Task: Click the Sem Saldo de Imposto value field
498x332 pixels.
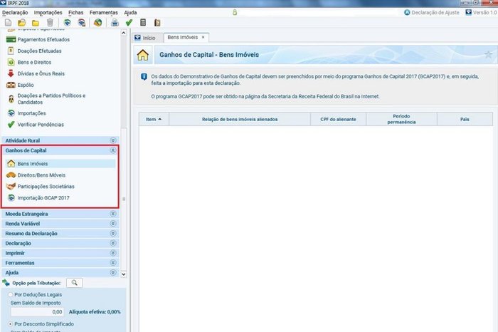Action: click(x=38, y=312)
